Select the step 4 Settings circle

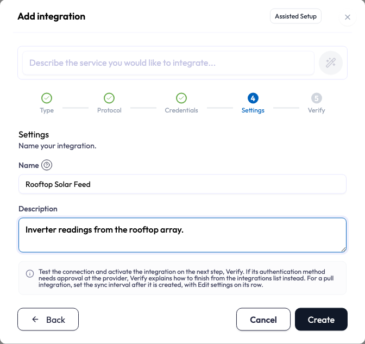(x=253, y=98)
